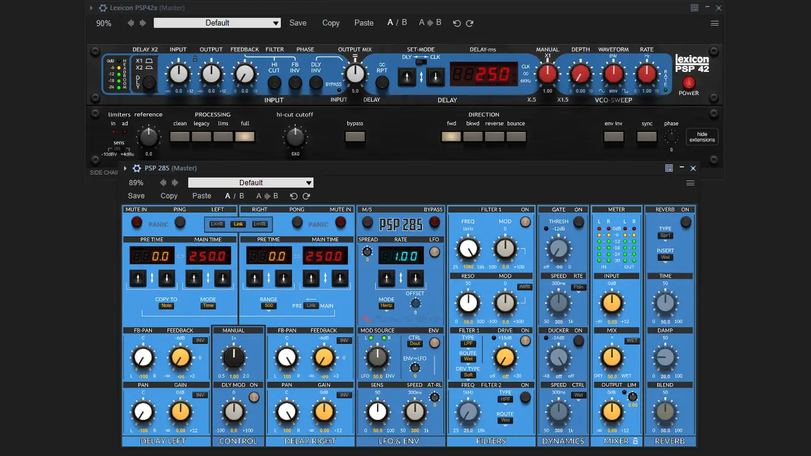The image size is (811, 456).
Task: Open the Reverb TYPE Spr1 selector
Action: pos(666,236)
